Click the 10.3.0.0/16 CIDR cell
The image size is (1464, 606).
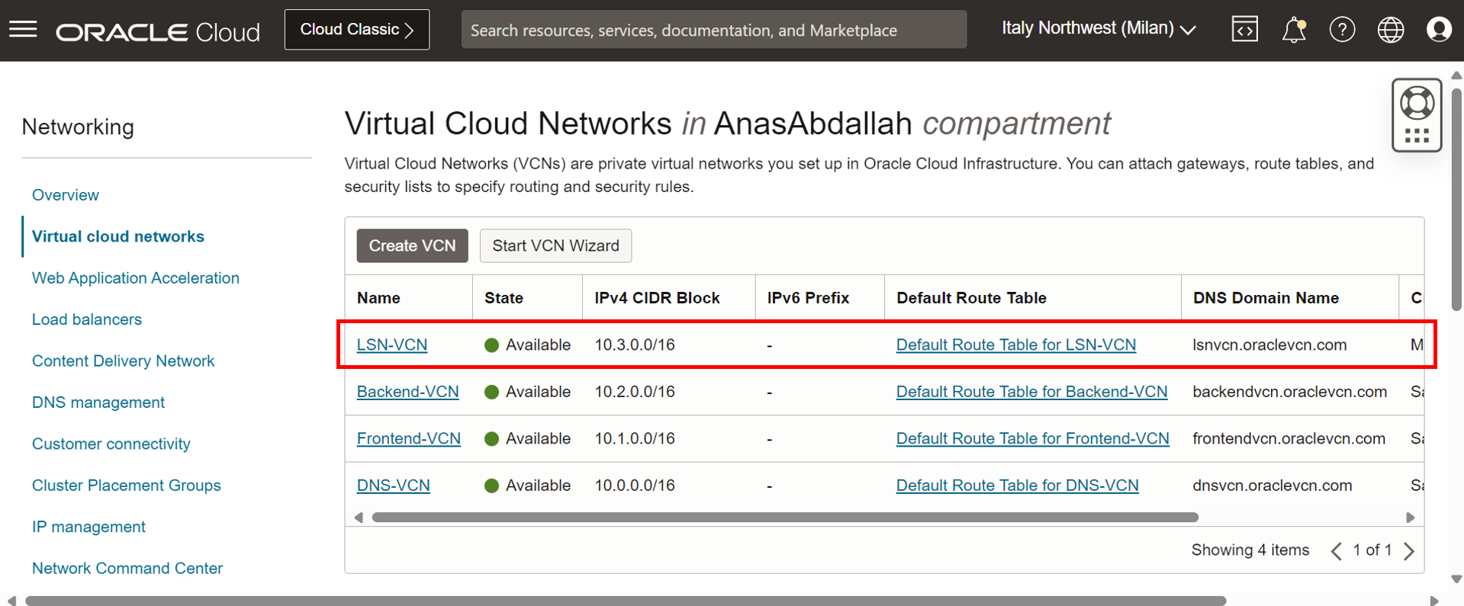click(635, 345)
